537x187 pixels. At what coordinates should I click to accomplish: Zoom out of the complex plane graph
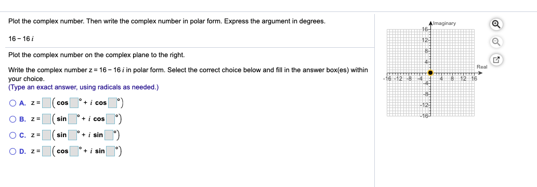(x=495, y=42)
